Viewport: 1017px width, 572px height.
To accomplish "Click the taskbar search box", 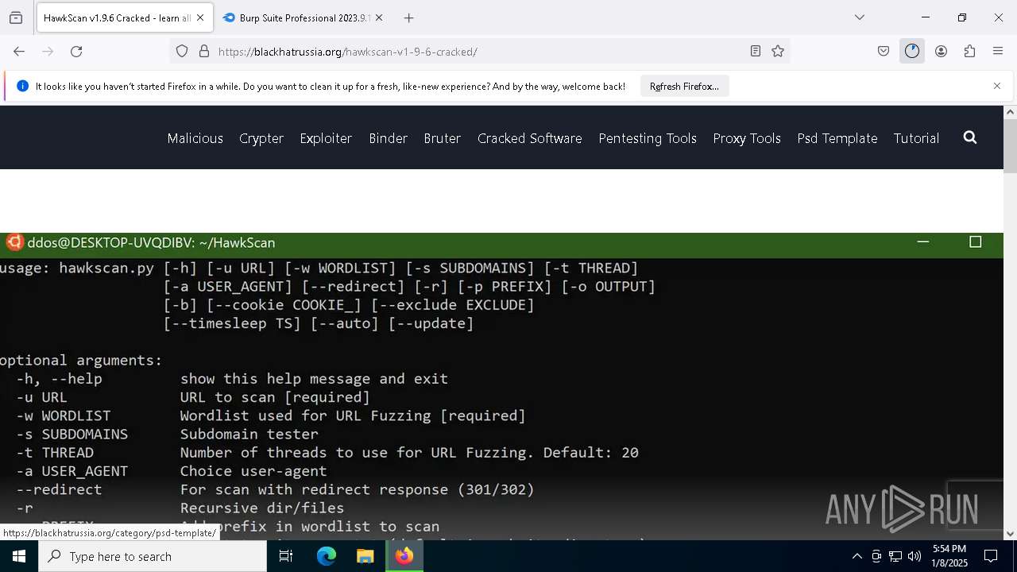I will (x=153, y=556).
